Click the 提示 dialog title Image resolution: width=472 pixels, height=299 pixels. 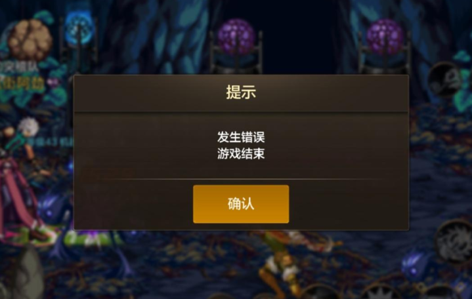tap(241, 92)
